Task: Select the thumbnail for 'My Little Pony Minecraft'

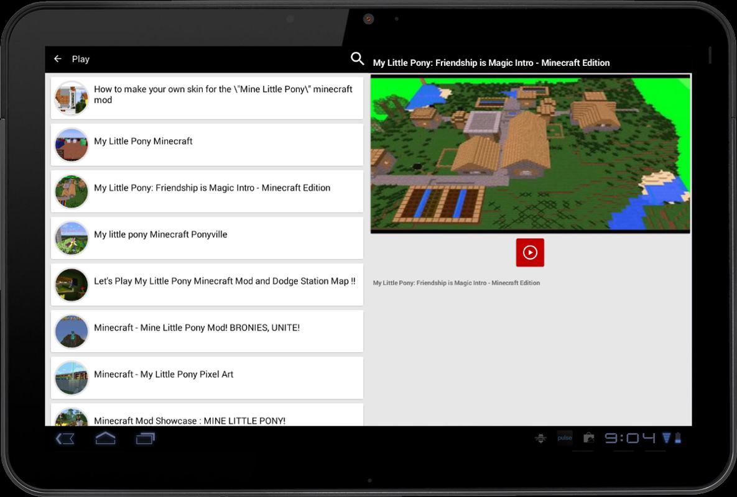Action: 72,145
